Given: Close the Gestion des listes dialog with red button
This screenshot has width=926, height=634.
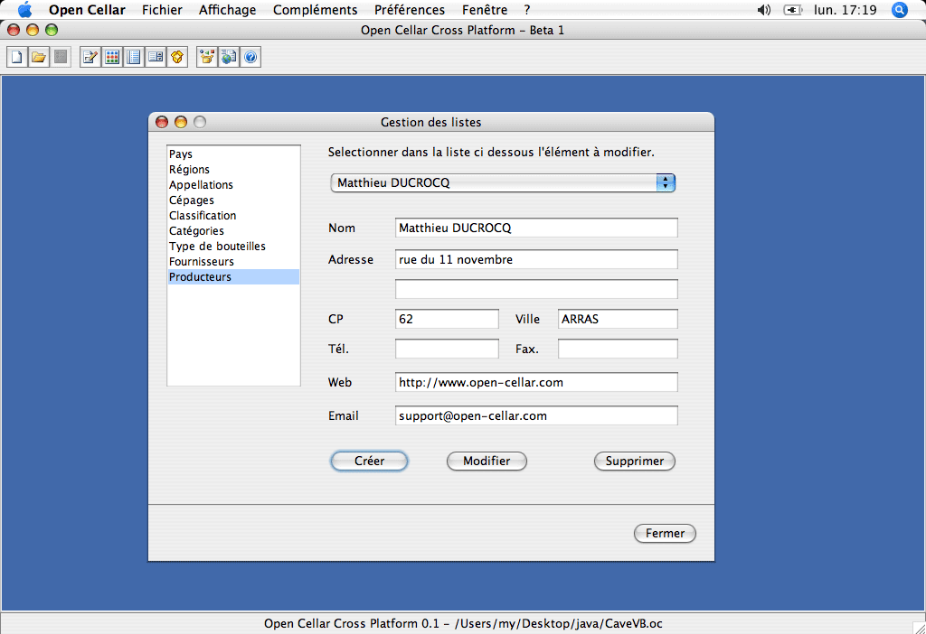Looking at the screenshot, I should (162, 122).
